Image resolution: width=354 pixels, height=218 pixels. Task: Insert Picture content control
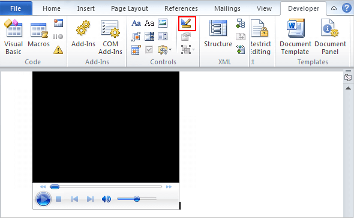pos(163,23)
